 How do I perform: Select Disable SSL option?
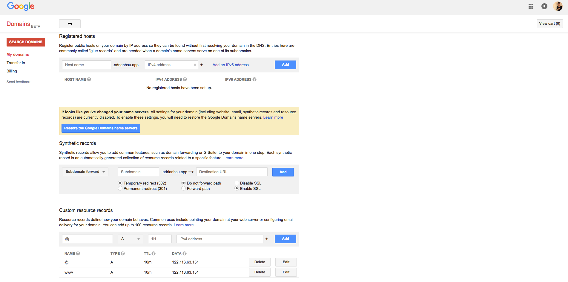click(237, 183)
